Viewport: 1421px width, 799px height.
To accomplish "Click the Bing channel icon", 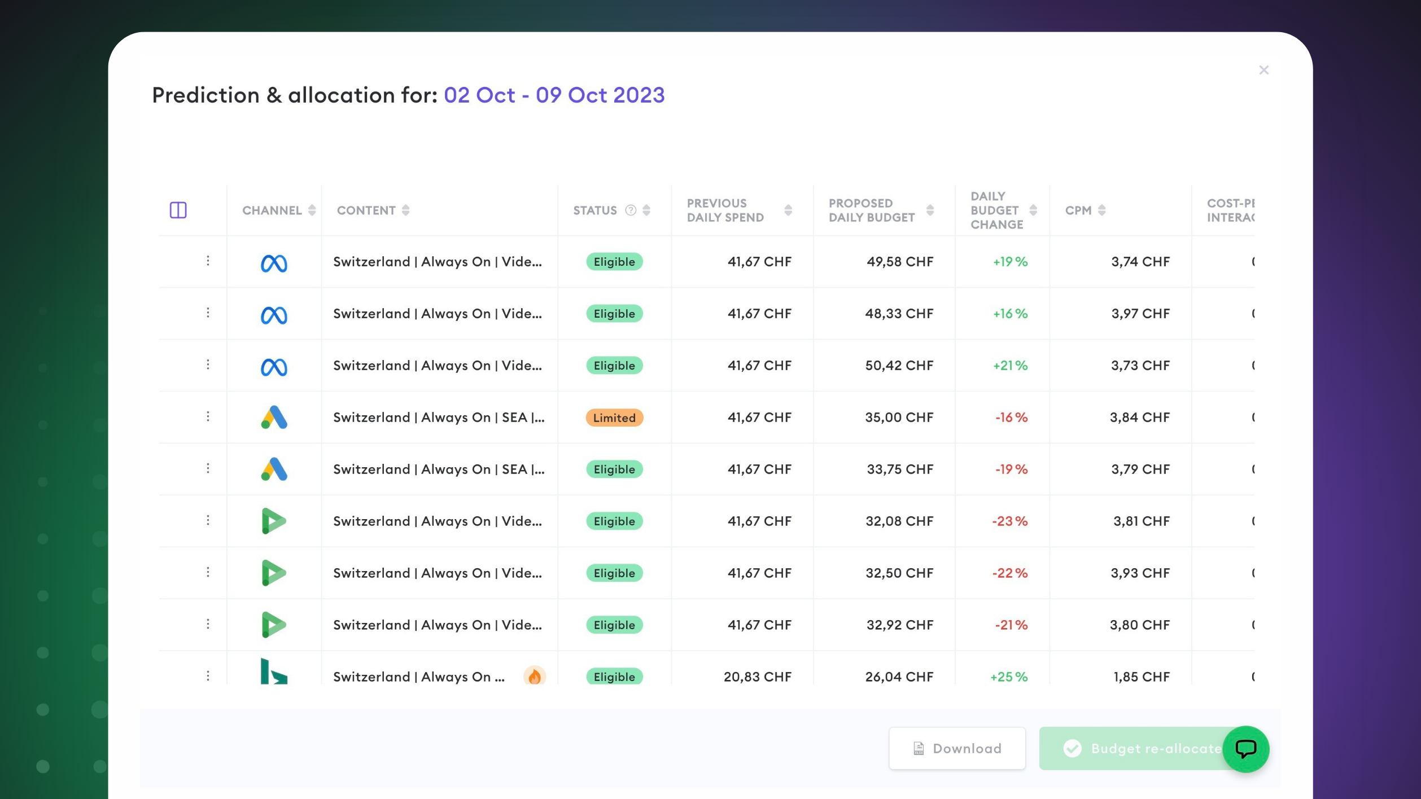I will [274, 672].
